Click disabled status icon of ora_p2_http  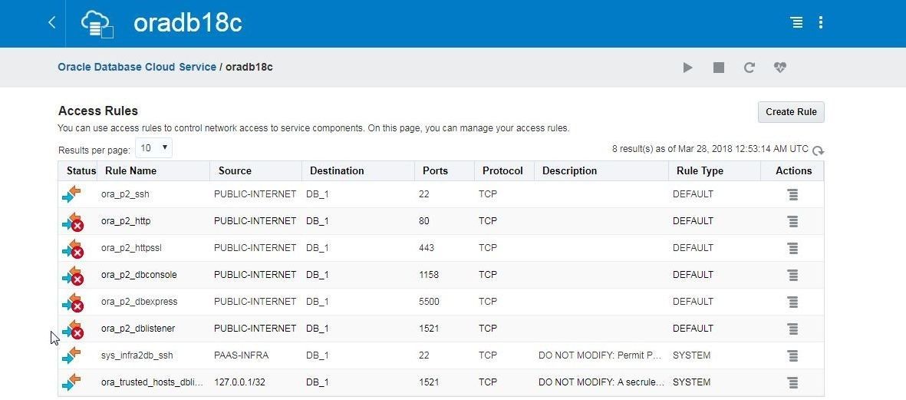tap(73, 222)
